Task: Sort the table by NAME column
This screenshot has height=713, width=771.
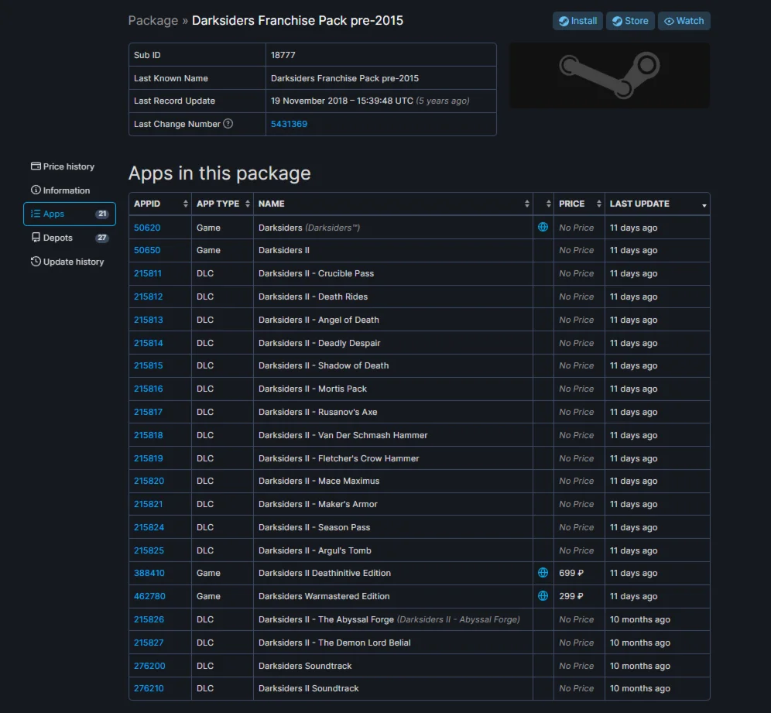Action: [x=393, y=204]
